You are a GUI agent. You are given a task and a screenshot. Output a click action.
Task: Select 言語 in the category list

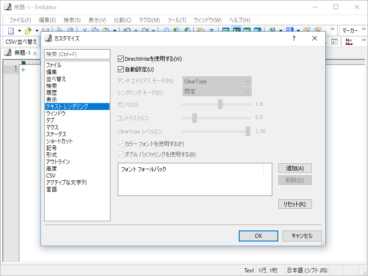coord(77,190)
